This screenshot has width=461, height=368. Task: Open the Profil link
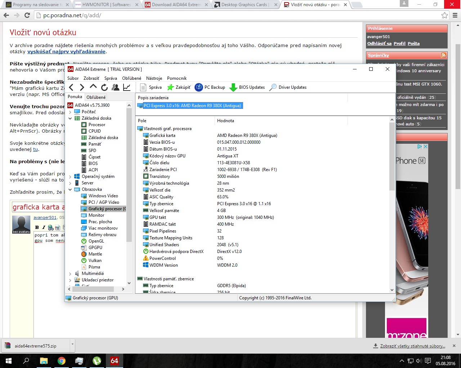(x=399, y=43)
